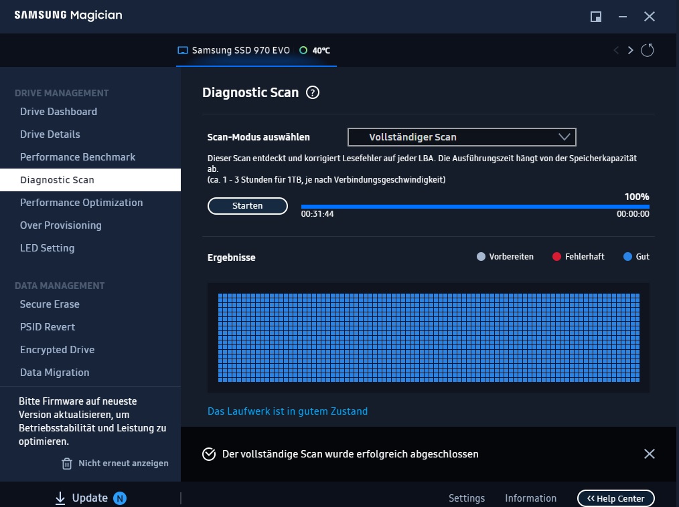The height and width of the screenshot is (507, 679).
Task: Select the Samsung SSD 970 EVO tab
Action: pos(256,50)
